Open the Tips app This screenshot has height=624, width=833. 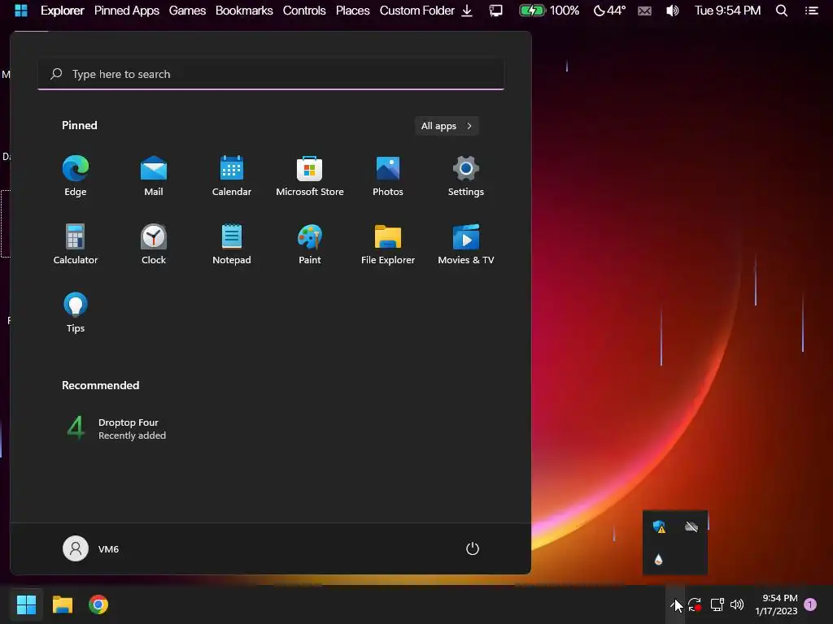point(76,313)
